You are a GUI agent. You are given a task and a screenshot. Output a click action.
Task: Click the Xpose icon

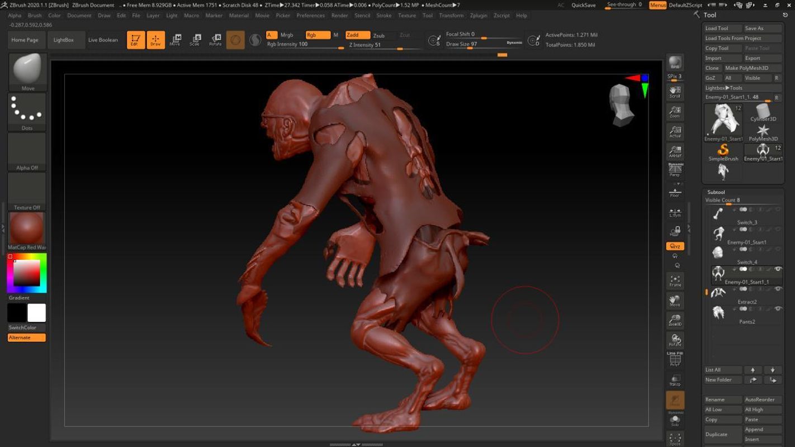pyautogui.click(x=675, y=439)
